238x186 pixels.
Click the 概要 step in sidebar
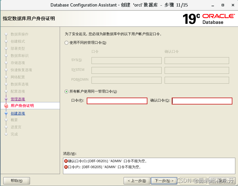coord(14,120)
